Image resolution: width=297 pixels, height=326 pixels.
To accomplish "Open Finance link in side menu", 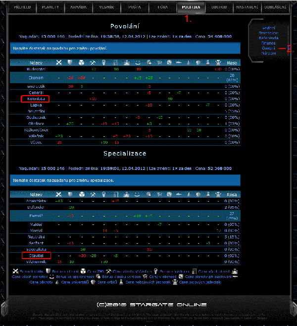I will pos(269,43).
